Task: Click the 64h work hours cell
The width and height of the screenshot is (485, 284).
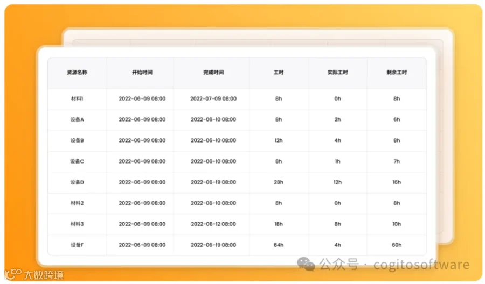Action: click(279, 245)
